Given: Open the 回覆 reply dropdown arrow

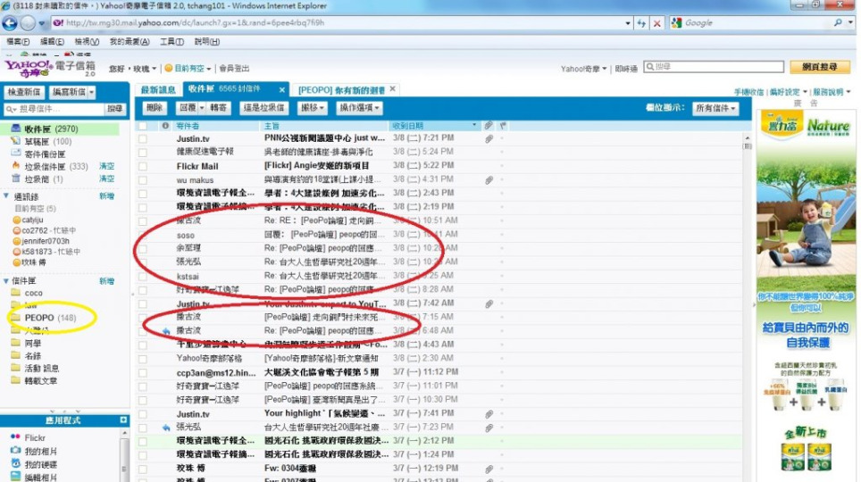Looking at the screenshot, I should pos(202,108).
